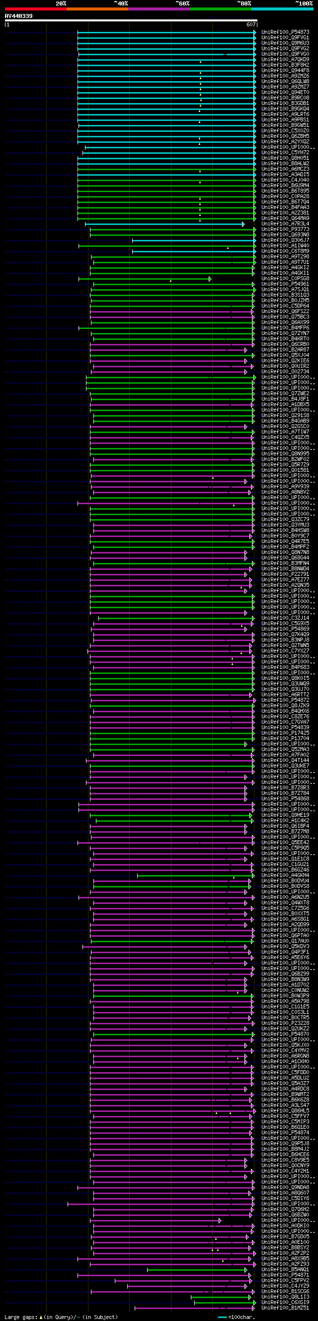Select label UniRef100_P54870
This screenshot has height=1321, width=318.
pos(285,1034)
